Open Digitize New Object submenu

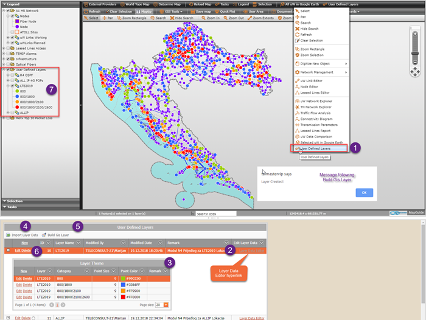[x=321, y=63]
